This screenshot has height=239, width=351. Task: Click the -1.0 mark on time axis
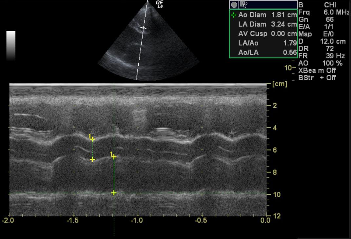[137, 220]
